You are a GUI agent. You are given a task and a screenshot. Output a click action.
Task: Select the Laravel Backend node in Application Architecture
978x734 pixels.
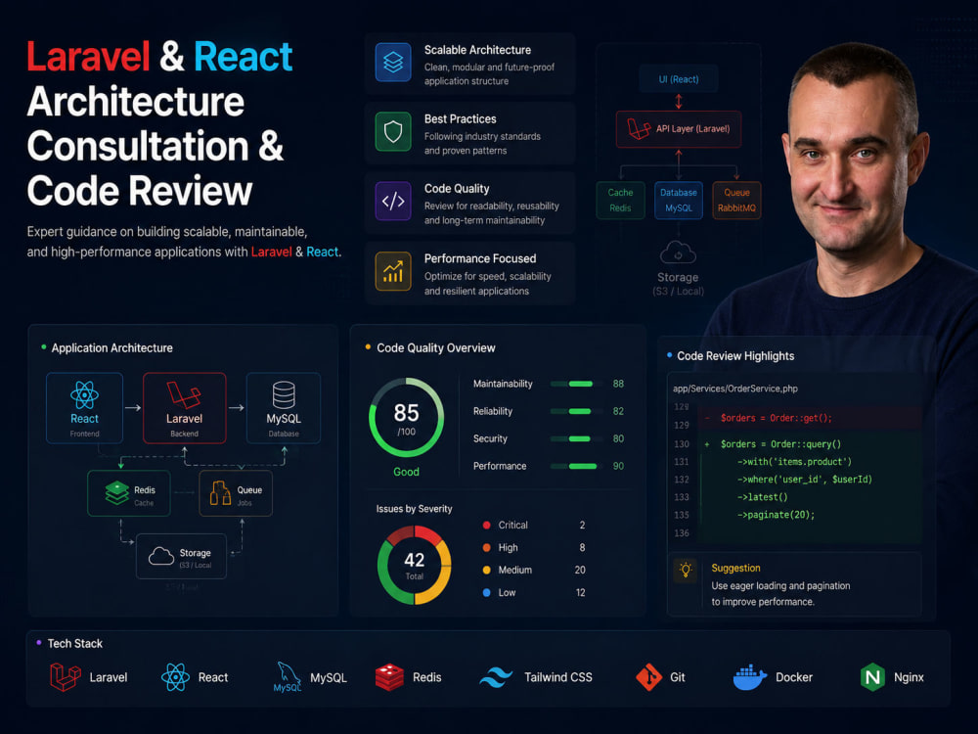tap(185, 408)
